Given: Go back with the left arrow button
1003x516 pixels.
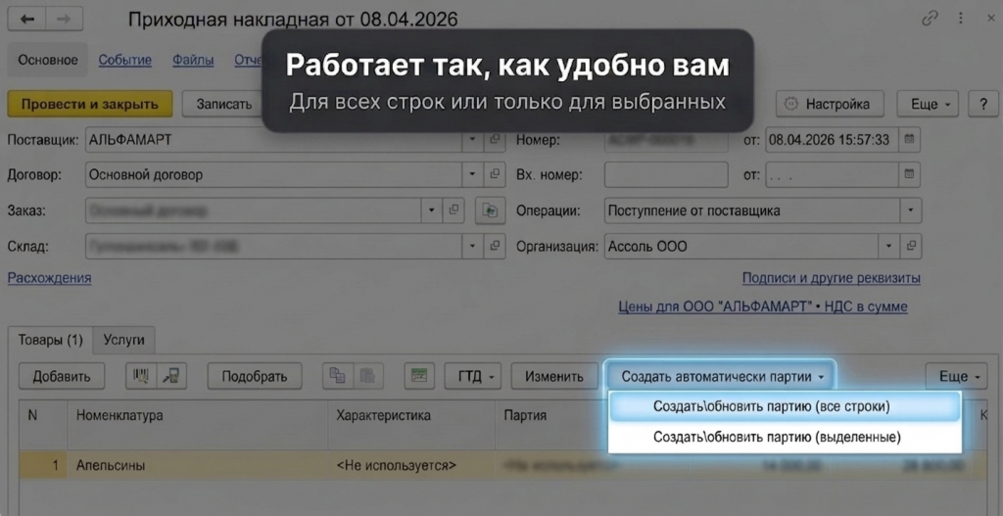Looking at the screenshot, I should coord(26,20).
